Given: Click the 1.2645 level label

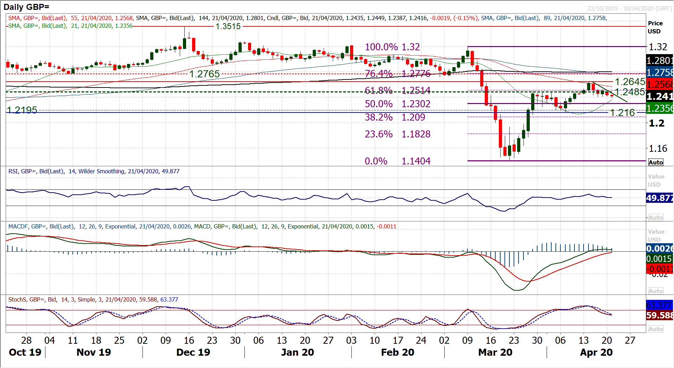Looking at the screenshot, I should pos(630,82).
